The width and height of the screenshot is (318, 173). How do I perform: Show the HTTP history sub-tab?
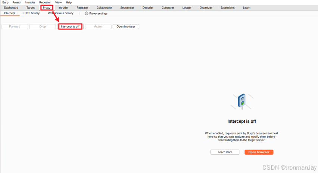pyautogui.click(x=31, y=13)
